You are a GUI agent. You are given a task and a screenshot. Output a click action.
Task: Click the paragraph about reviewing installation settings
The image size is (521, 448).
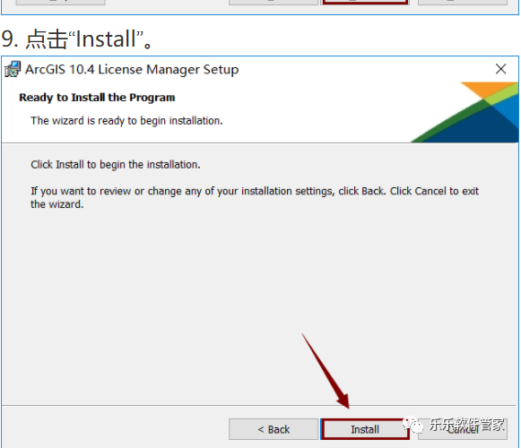click(x=255, y=198)
